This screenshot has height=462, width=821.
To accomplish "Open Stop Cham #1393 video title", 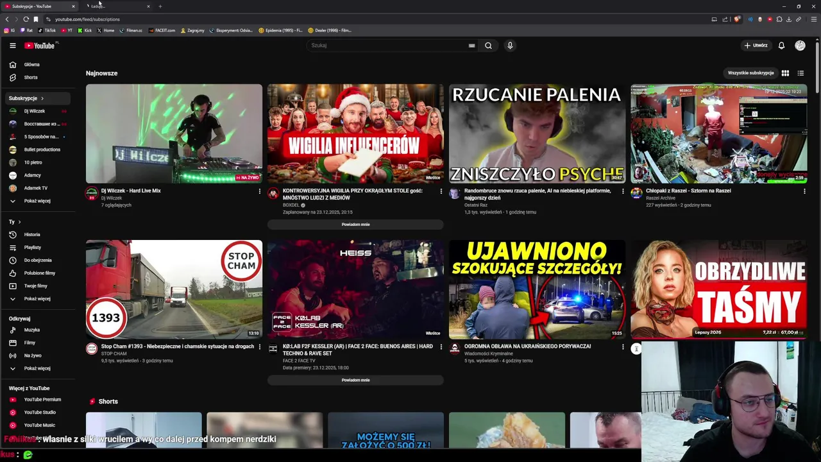I will [178, 346].
